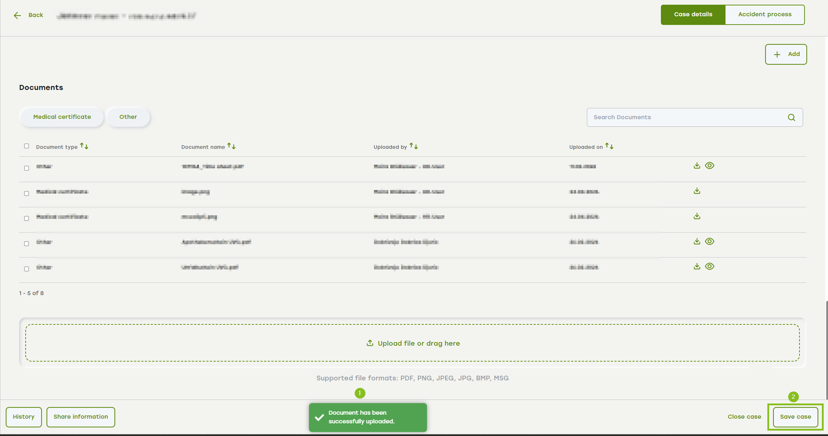828x436 pixels.
Task: Sort by Uploaded by arrows
Action: tap(414, 146)
